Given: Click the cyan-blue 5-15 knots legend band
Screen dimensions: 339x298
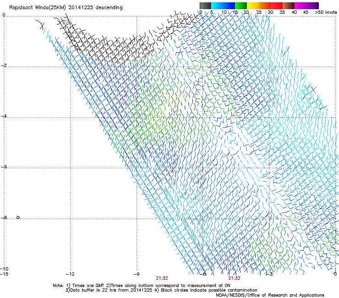Looking at the screenshot, I should pos(223,6).
